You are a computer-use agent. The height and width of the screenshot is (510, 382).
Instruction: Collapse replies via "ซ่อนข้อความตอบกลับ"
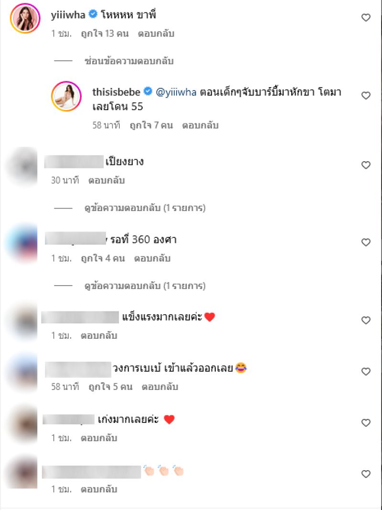point(129,61)
